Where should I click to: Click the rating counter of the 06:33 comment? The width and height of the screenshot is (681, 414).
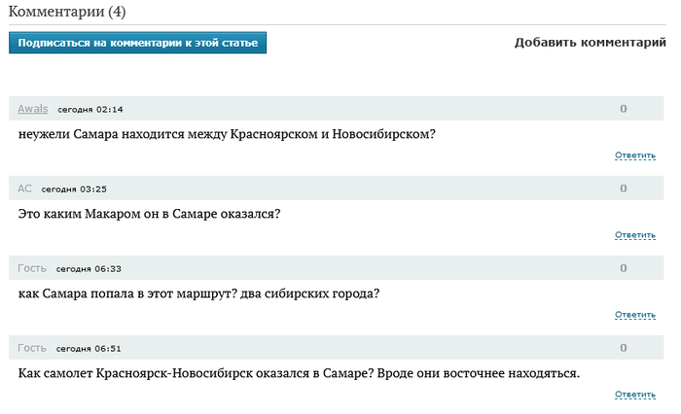pyautogui.click(x=624, y=268)
